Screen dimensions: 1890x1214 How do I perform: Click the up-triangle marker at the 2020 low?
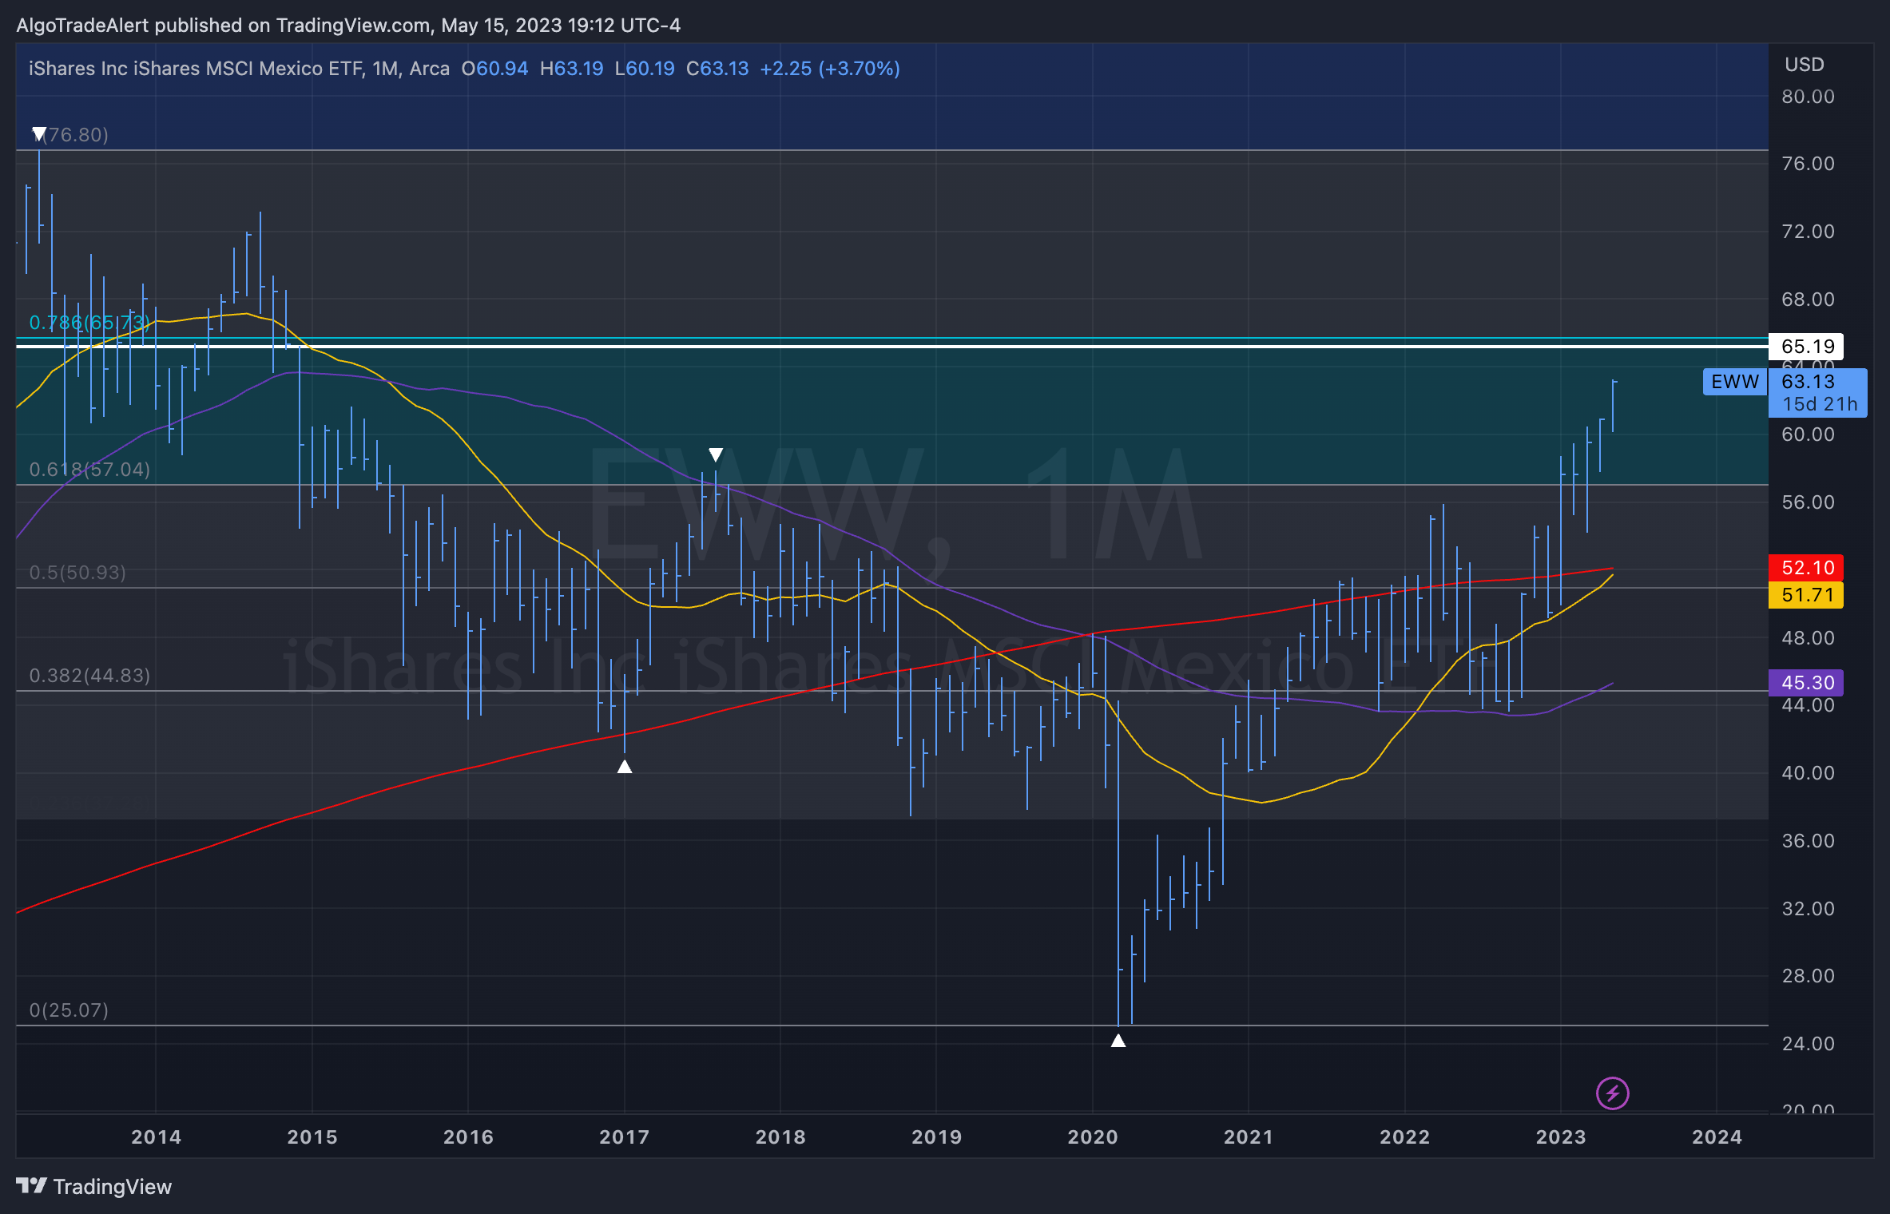point(1118,1040)
